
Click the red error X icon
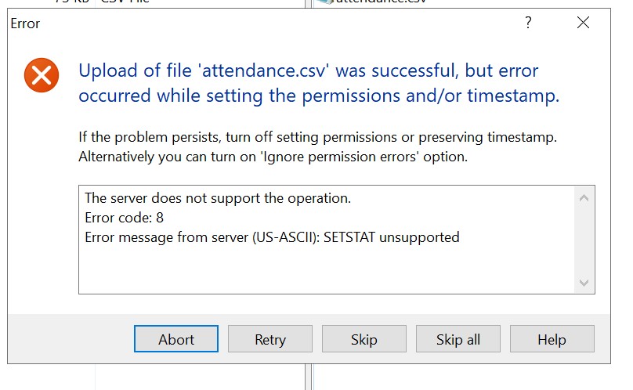[x=42, y=75]
